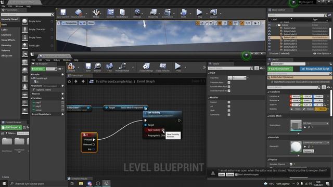Click Launch in main toolbar
This screenshot has width=333, height=187.
pos(213,14)
